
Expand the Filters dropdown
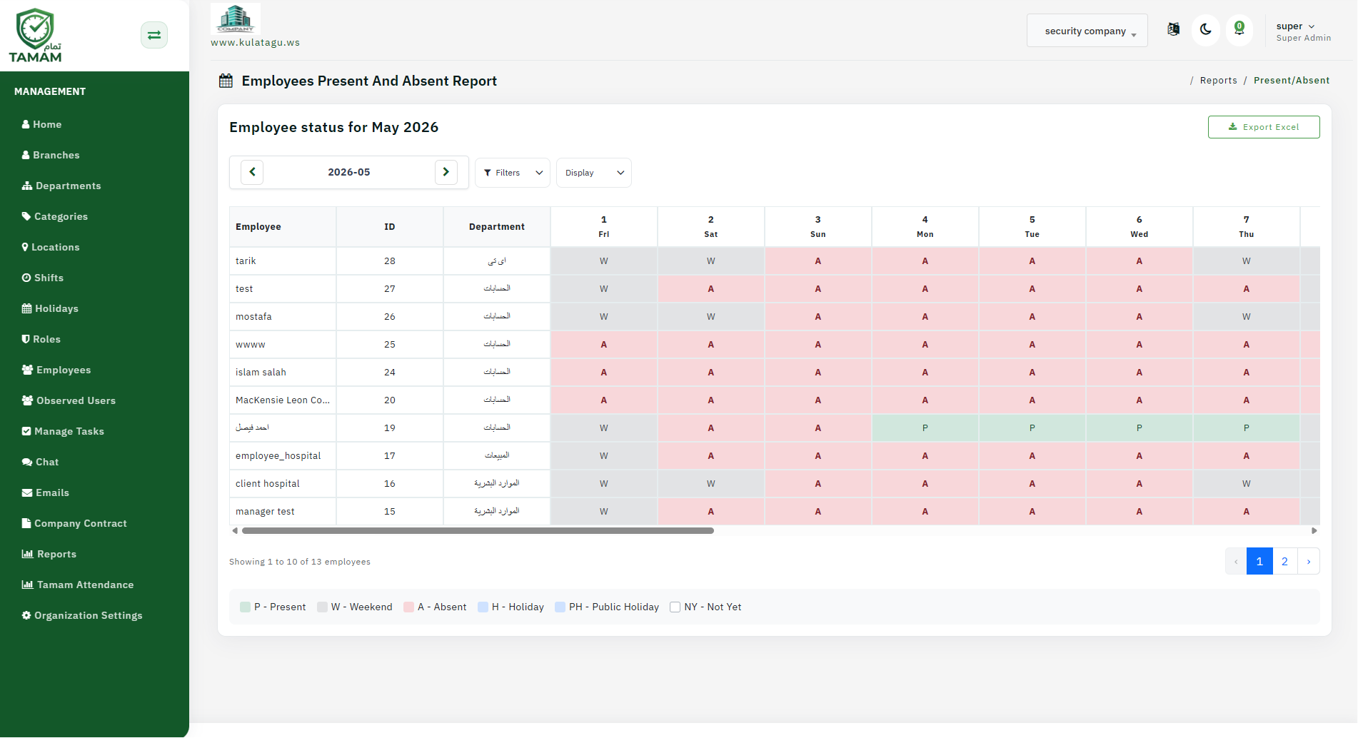pyautogui.click(x=513, y=173)
